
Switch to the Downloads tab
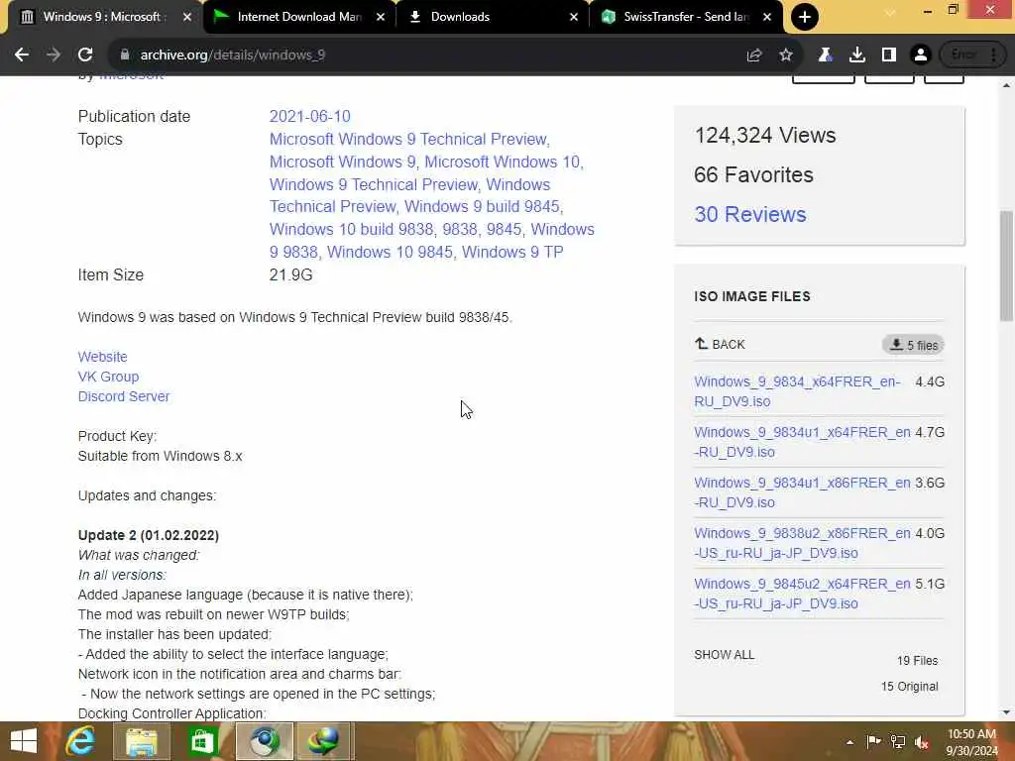click(x=492, y=17)
